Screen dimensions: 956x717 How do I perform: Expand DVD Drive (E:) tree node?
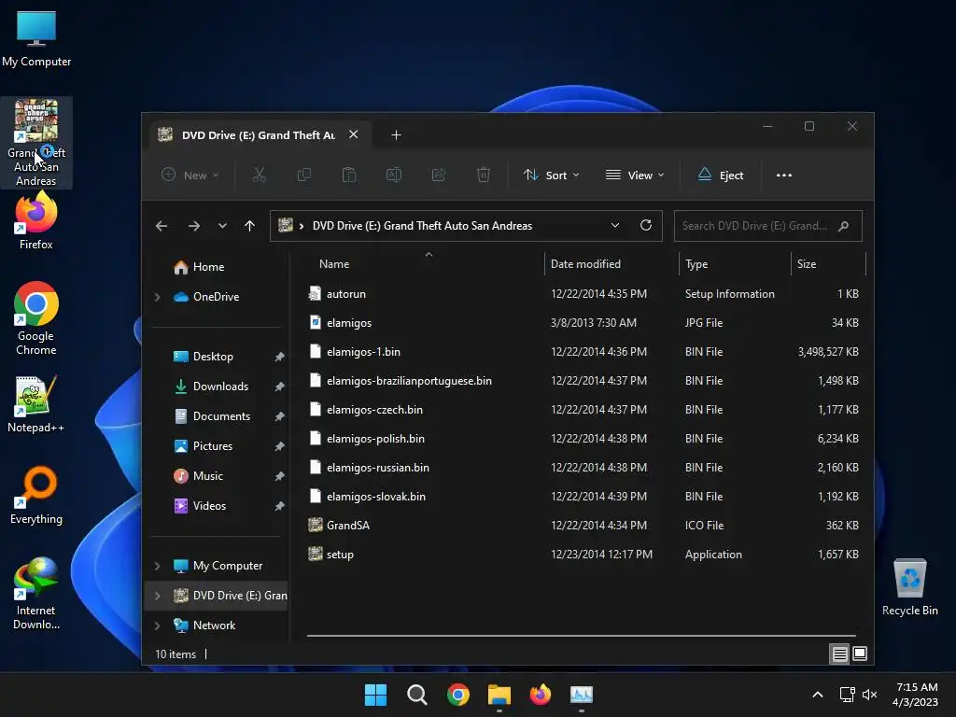tap(157, 596)
